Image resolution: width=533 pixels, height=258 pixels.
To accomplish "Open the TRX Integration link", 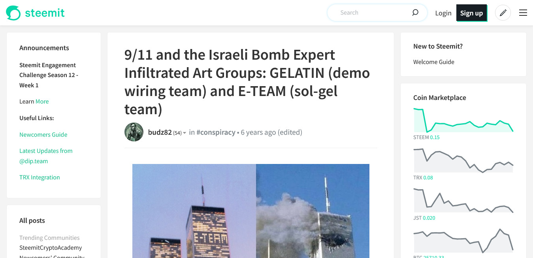I will [40, 177].
